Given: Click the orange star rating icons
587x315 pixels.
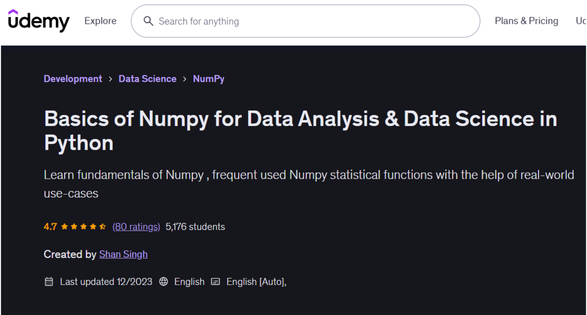Looking at the screenshot, I should click(83, 227).
